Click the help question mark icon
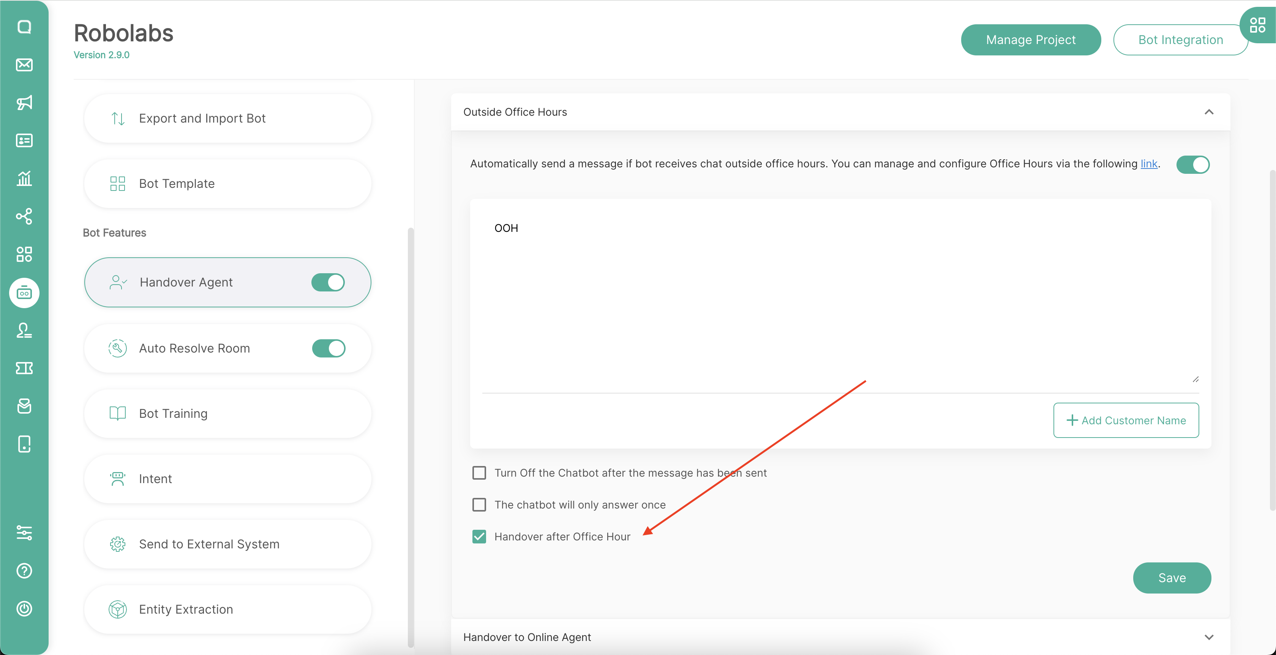Viewport: 1276px width, 655px height. [x=24, y=571]
